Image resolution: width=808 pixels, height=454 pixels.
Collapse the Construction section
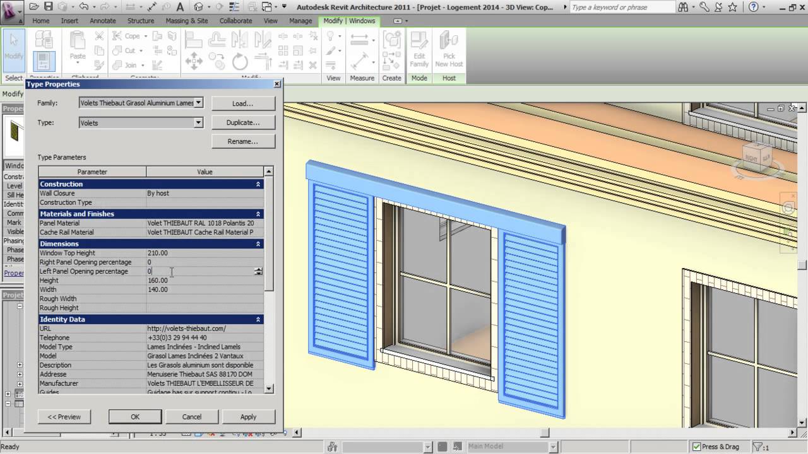tap(258, 184)
